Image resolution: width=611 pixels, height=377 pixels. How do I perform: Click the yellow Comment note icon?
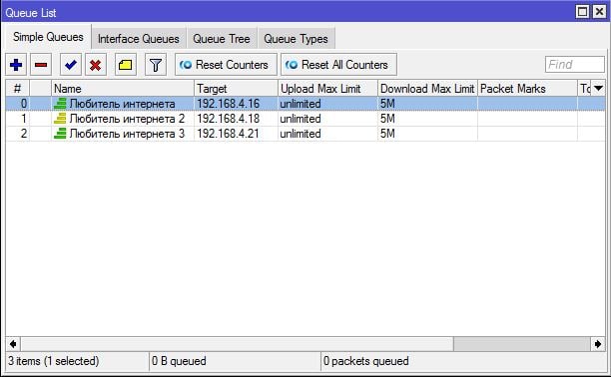tap(126, 65)
